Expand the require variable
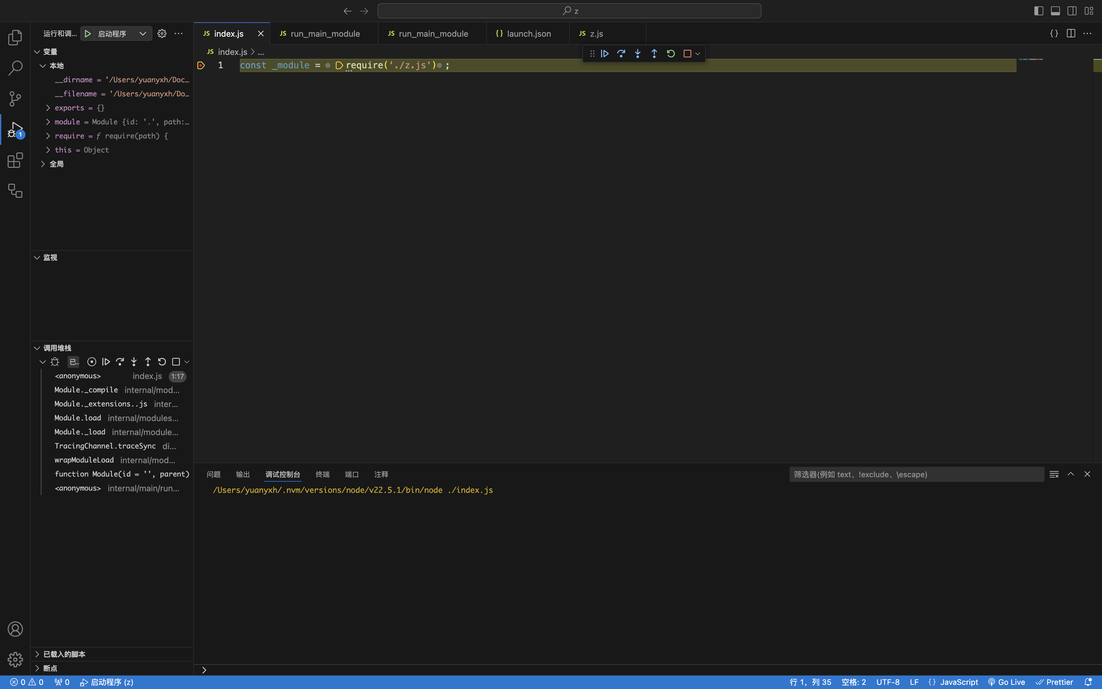The width and height of the screenshot is (1102, 689). pos(48,136)
